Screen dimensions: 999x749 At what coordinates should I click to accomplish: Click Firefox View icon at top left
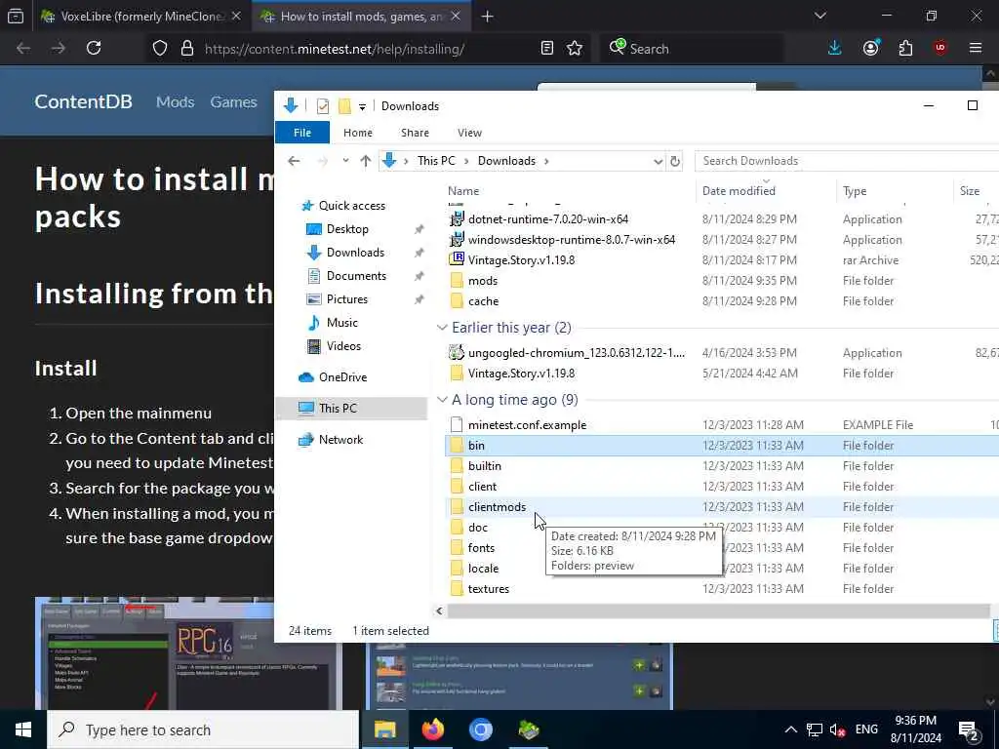16,17
